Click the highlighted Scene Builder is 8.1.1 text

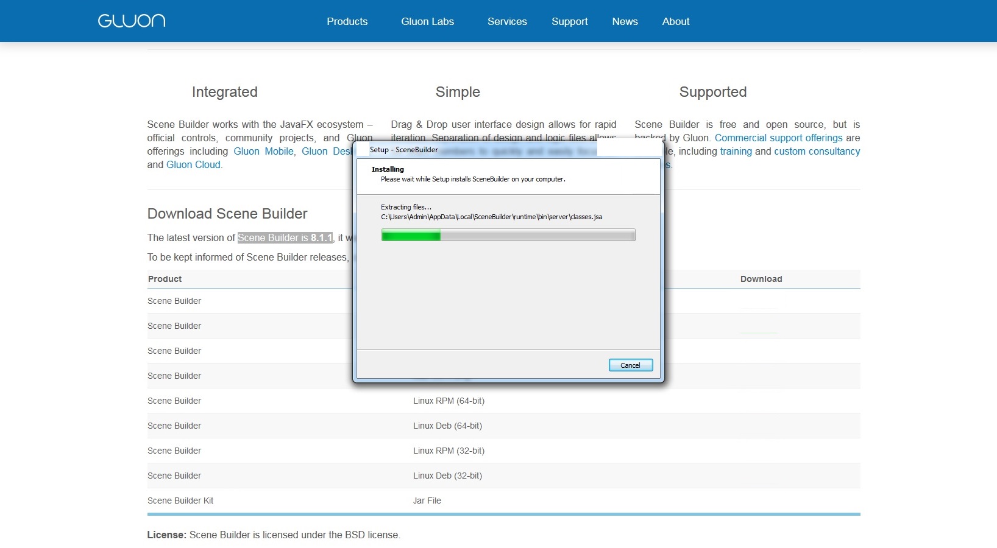(285, 237)
